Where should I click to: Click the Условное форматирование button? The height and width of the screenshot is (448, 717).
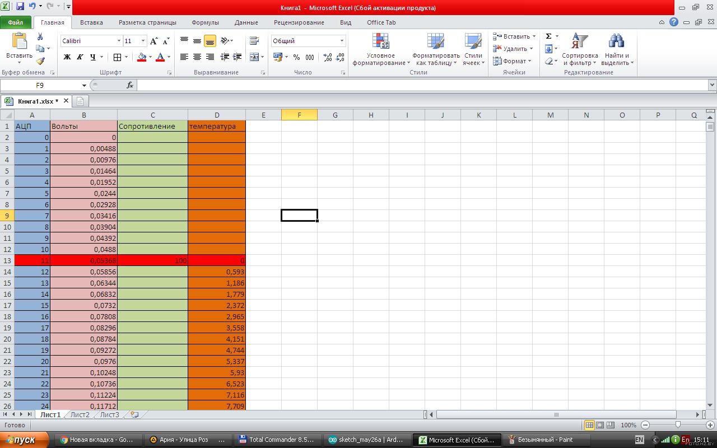(x=381, y=49)
